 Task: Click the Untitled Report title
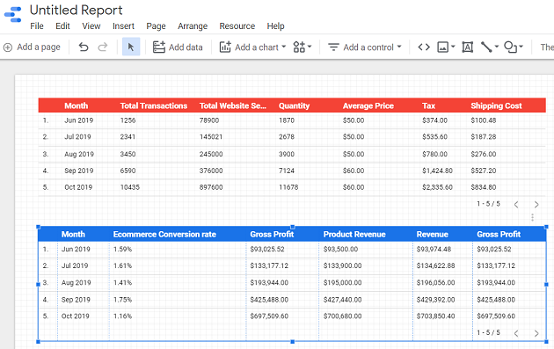pos(76,11)
